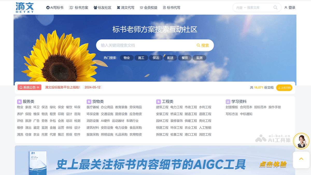Click the hero keyword search input field

[143, 45]
